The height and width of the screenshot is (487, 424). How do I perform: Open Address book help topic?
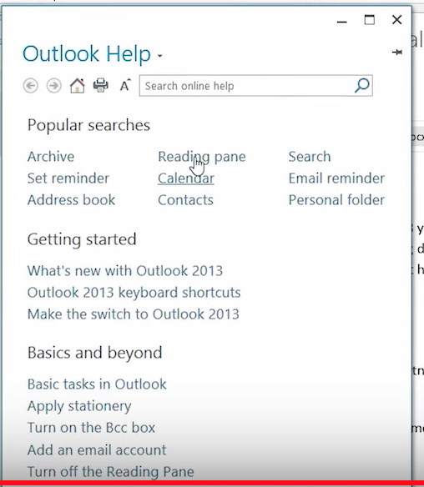(x=71, y=200)
